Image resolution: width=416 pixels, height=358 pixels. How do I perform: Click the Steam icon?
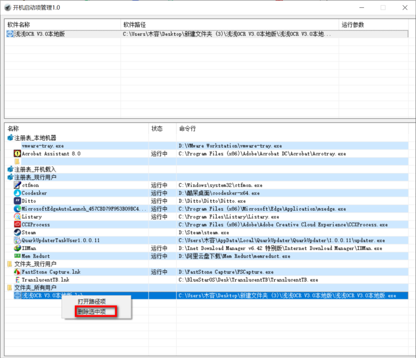(x=17, y=232)
